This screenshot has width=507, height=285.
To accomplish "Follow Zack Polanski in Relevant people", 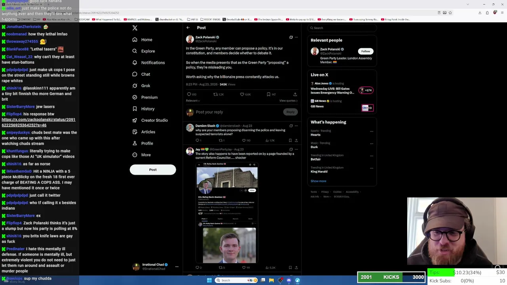I will (366, 51).
